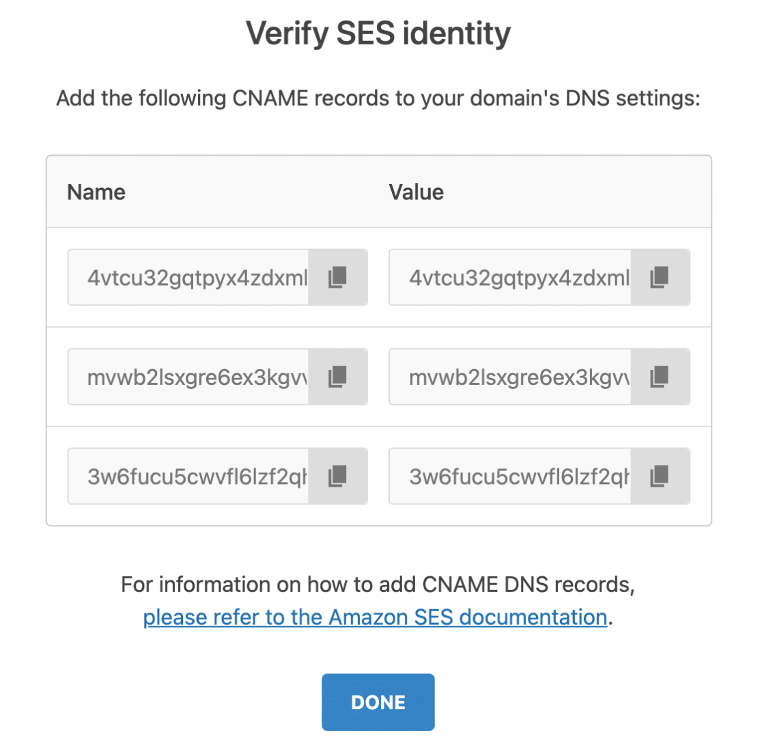Copy the 4vtcu32gqtpyx4zdxml Value record
This screenshot has width=762, height=752.
pyautogui.click(x=660, y=278)
